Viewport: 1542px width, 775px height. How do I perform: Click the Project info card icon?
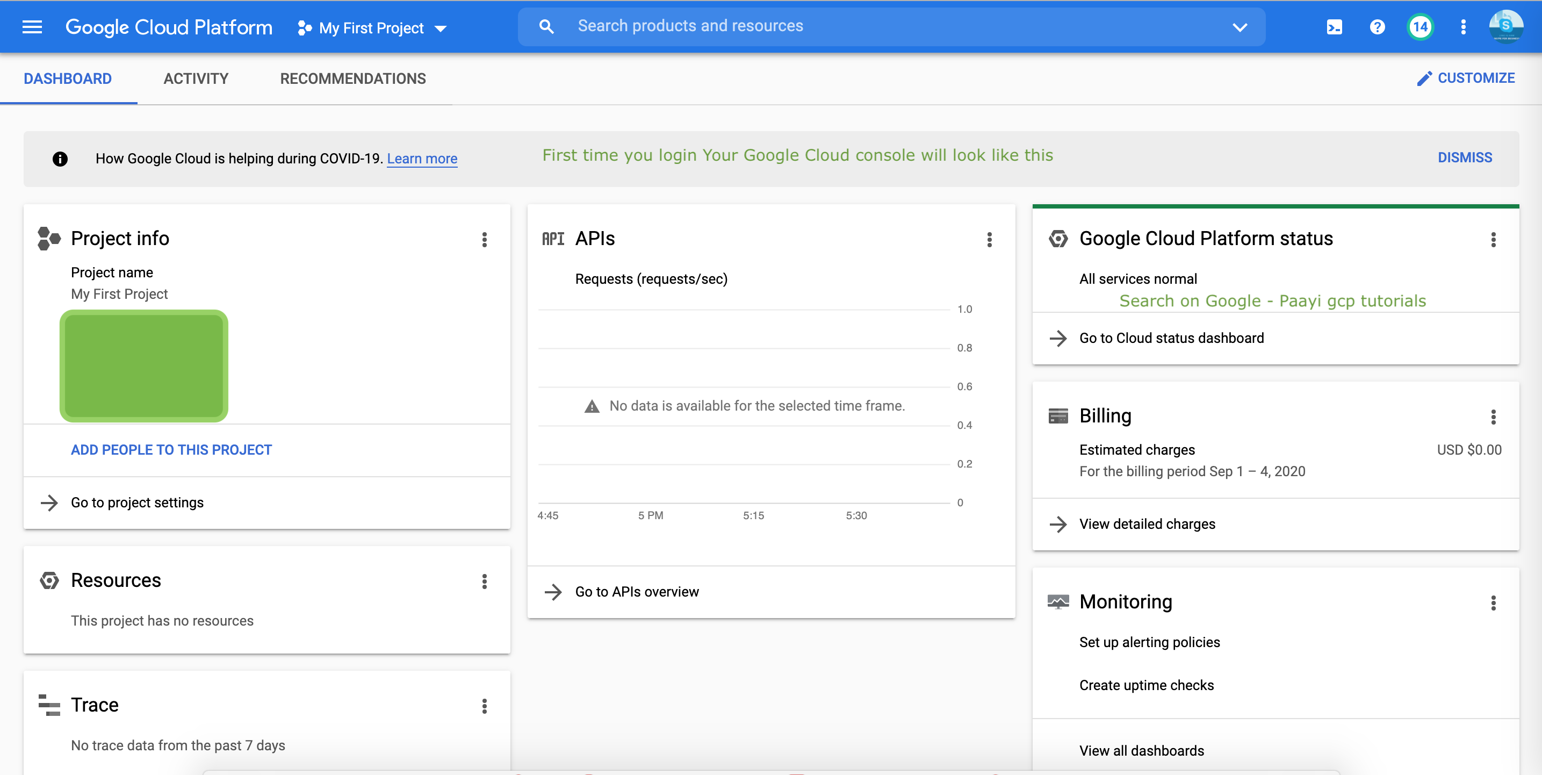tap(49, 239)
